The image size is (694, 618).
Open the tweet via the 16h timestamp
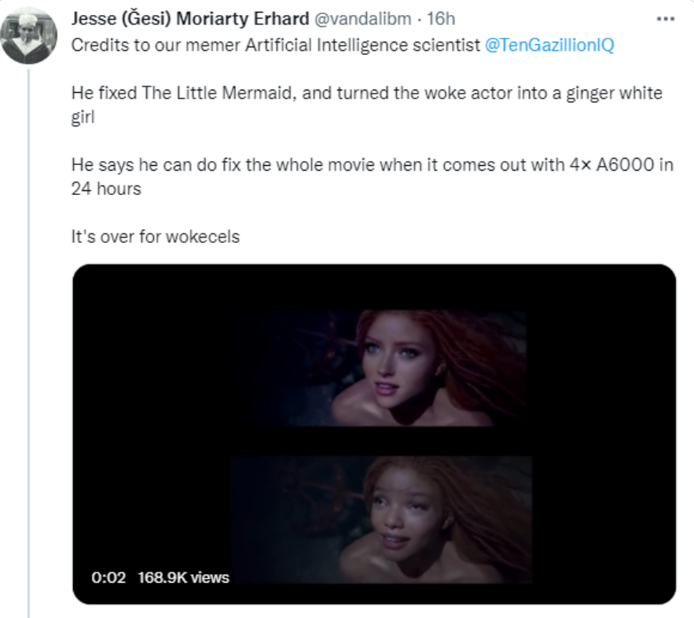pos(440,19)
